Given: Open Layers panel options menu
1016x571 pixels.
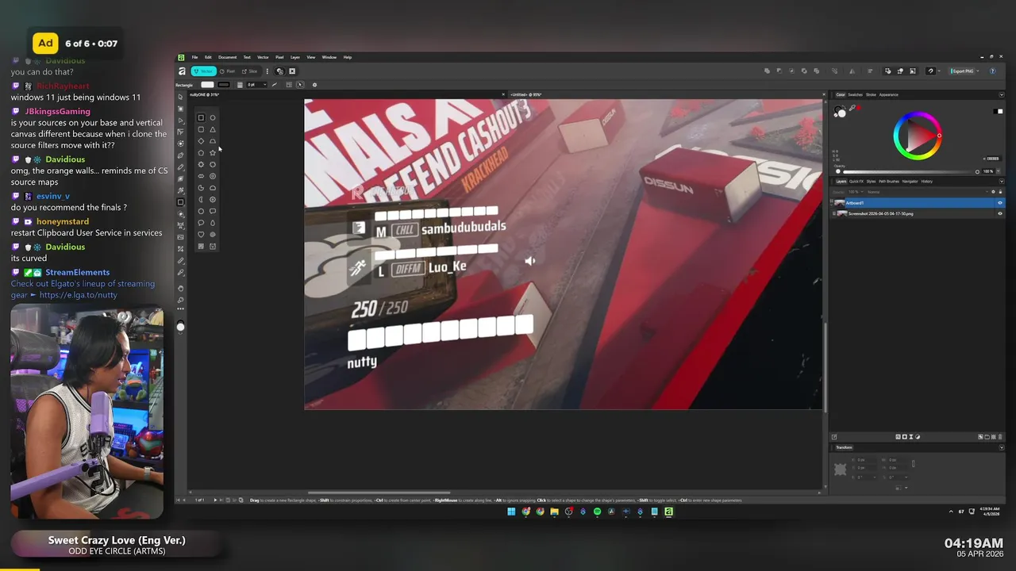Looking at the screenshot, I should click(x=1002, y=182).
